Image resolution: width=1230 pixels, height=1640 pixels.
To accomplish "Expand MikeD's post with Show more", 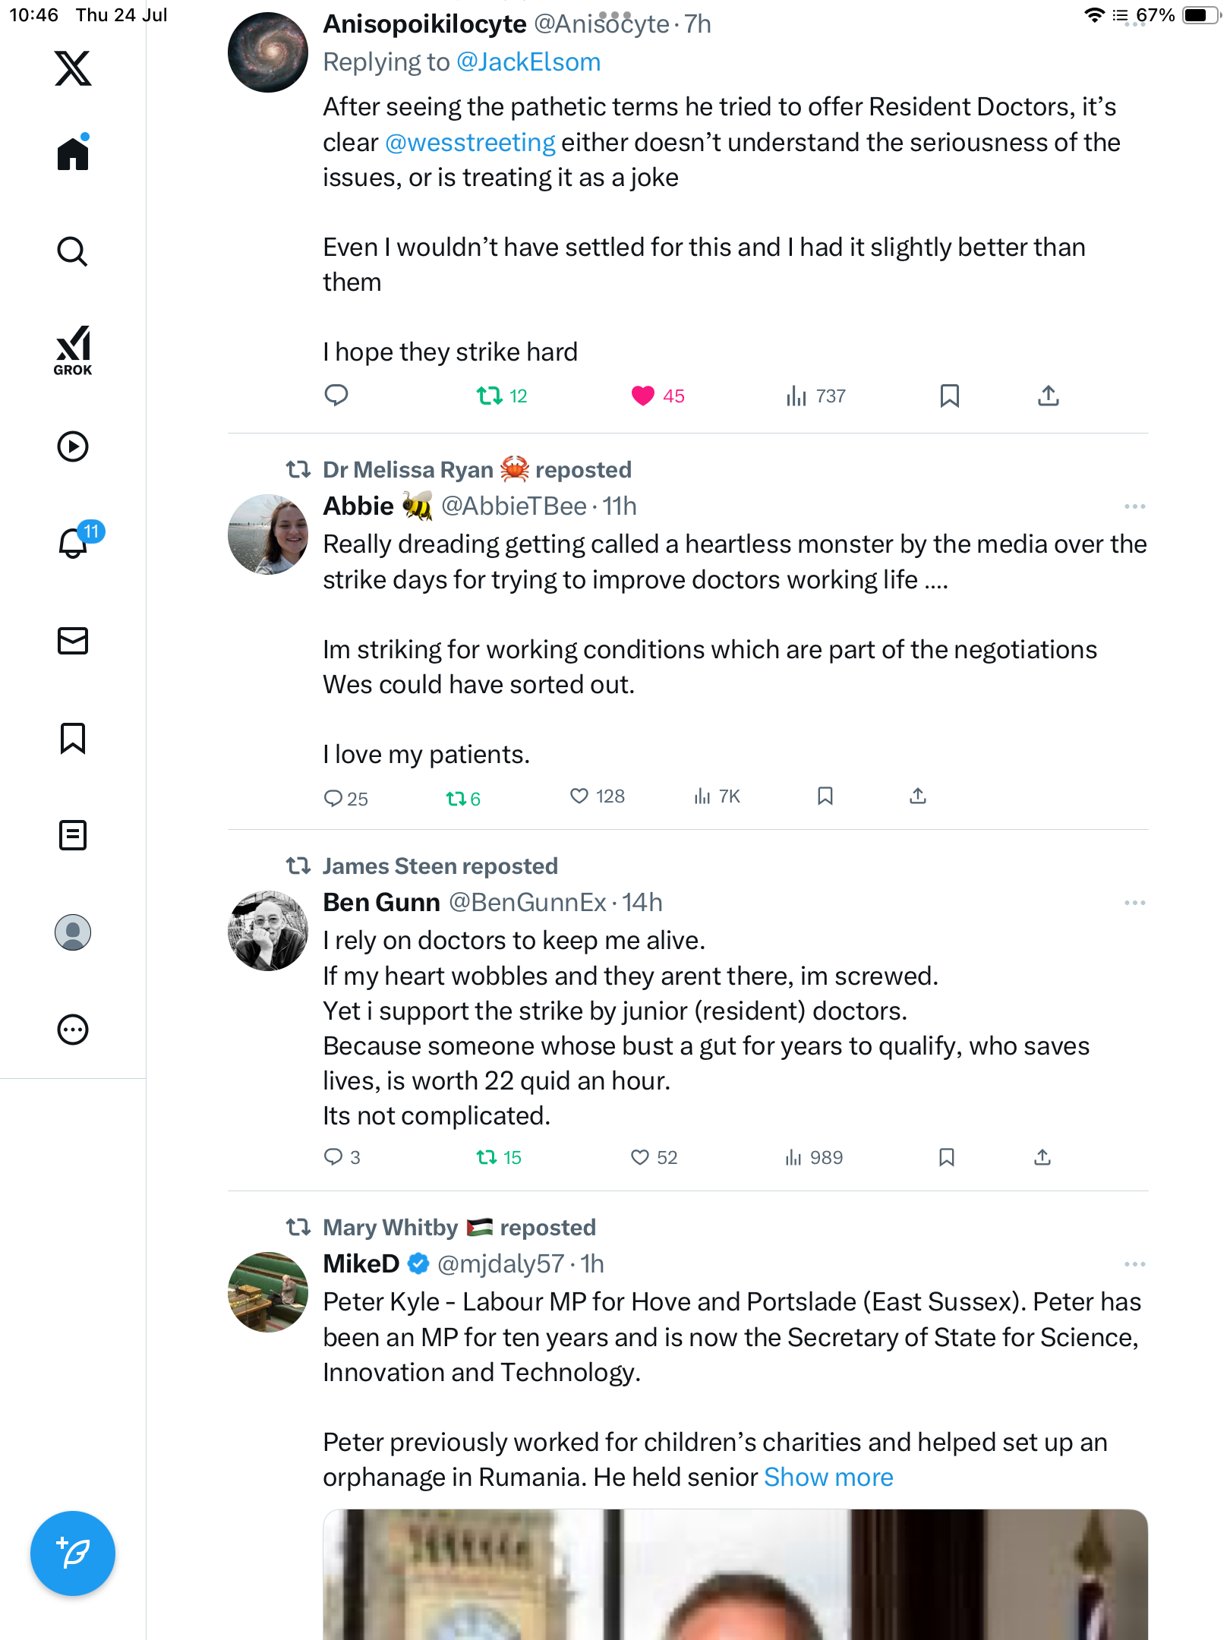I will 828,1477.
